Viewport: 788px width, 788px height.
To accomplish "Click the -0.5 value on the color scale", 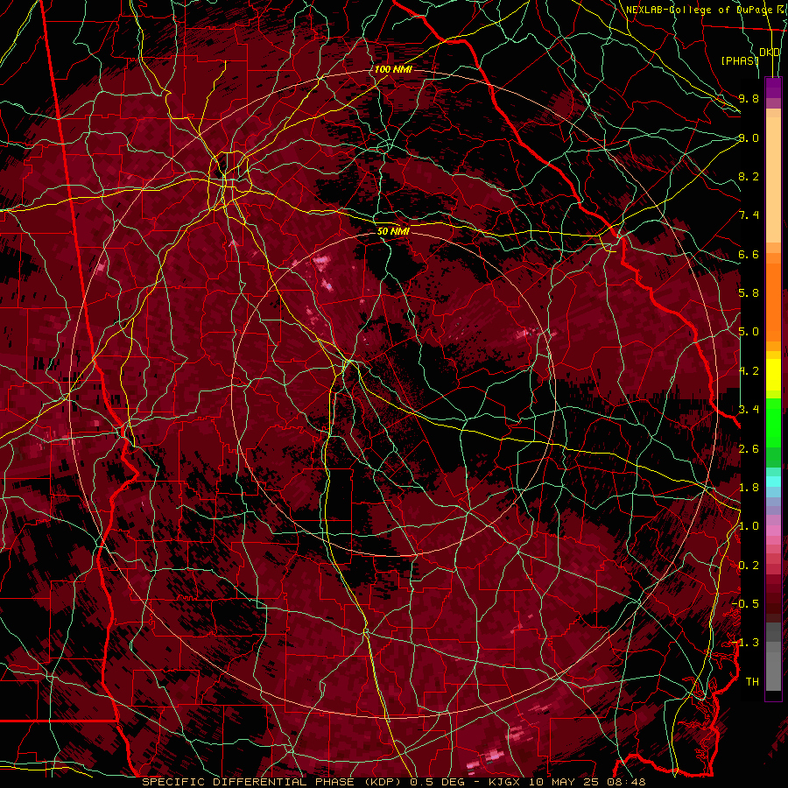I will click(745, 604).
